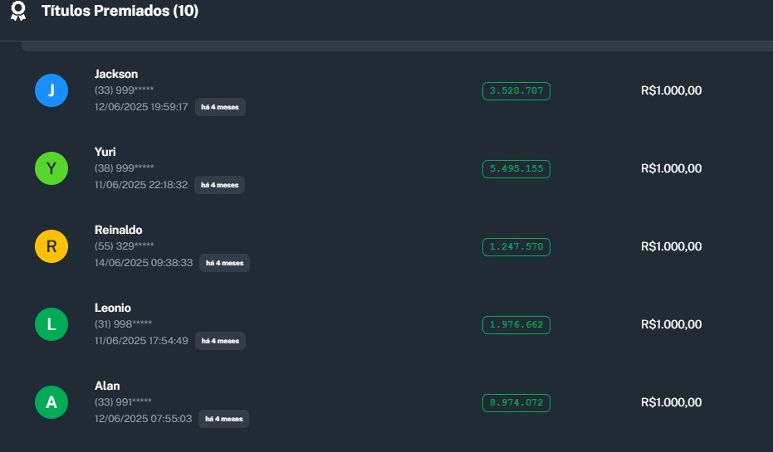Select ticket number 3.520.707 badge
This screenshot has height=452, width=773.
point(516,91)
